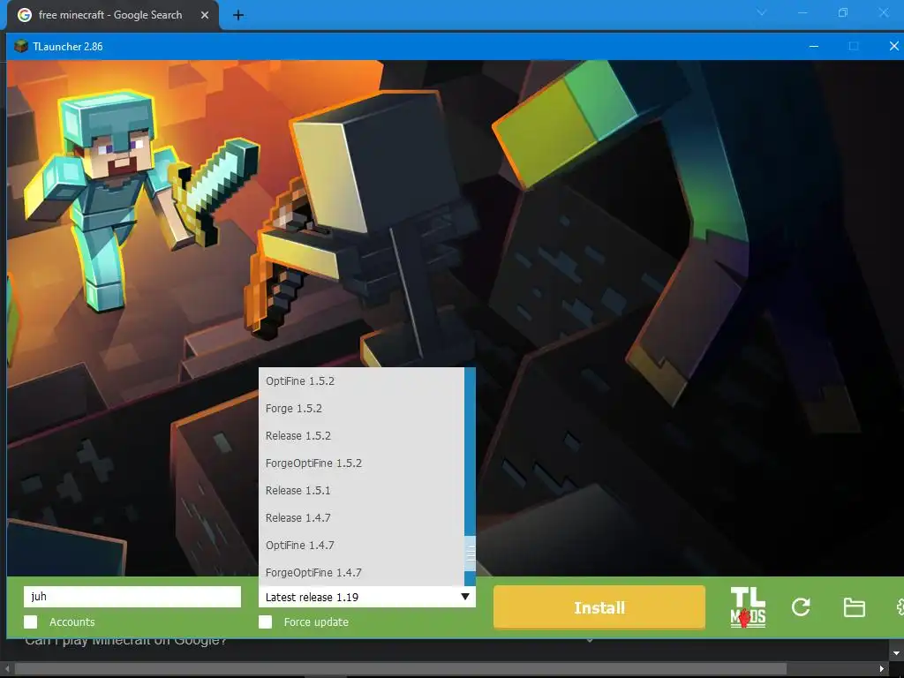Open the game folder icon

point(854,607)
